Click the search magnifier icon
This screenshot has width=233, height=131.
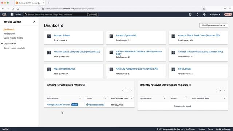coord(26,15)
